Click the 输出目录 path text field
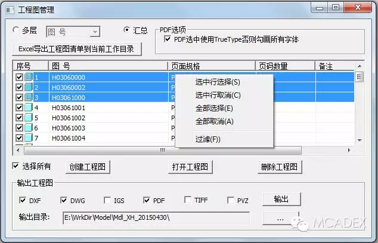 [161, 218]
